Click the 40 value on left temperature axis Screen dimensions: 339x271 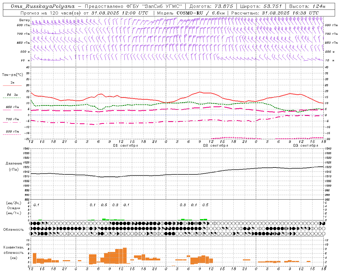point(28,67)
